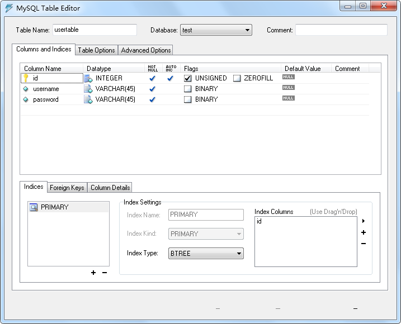The width and height of the screenshot is (401, 324).
Task: Click the NOT NULL column header
Action: pos(153,69)
